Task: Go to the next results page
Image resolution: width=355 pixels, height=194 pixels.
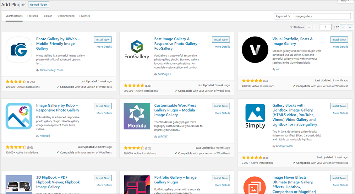Action: point(343,27)
